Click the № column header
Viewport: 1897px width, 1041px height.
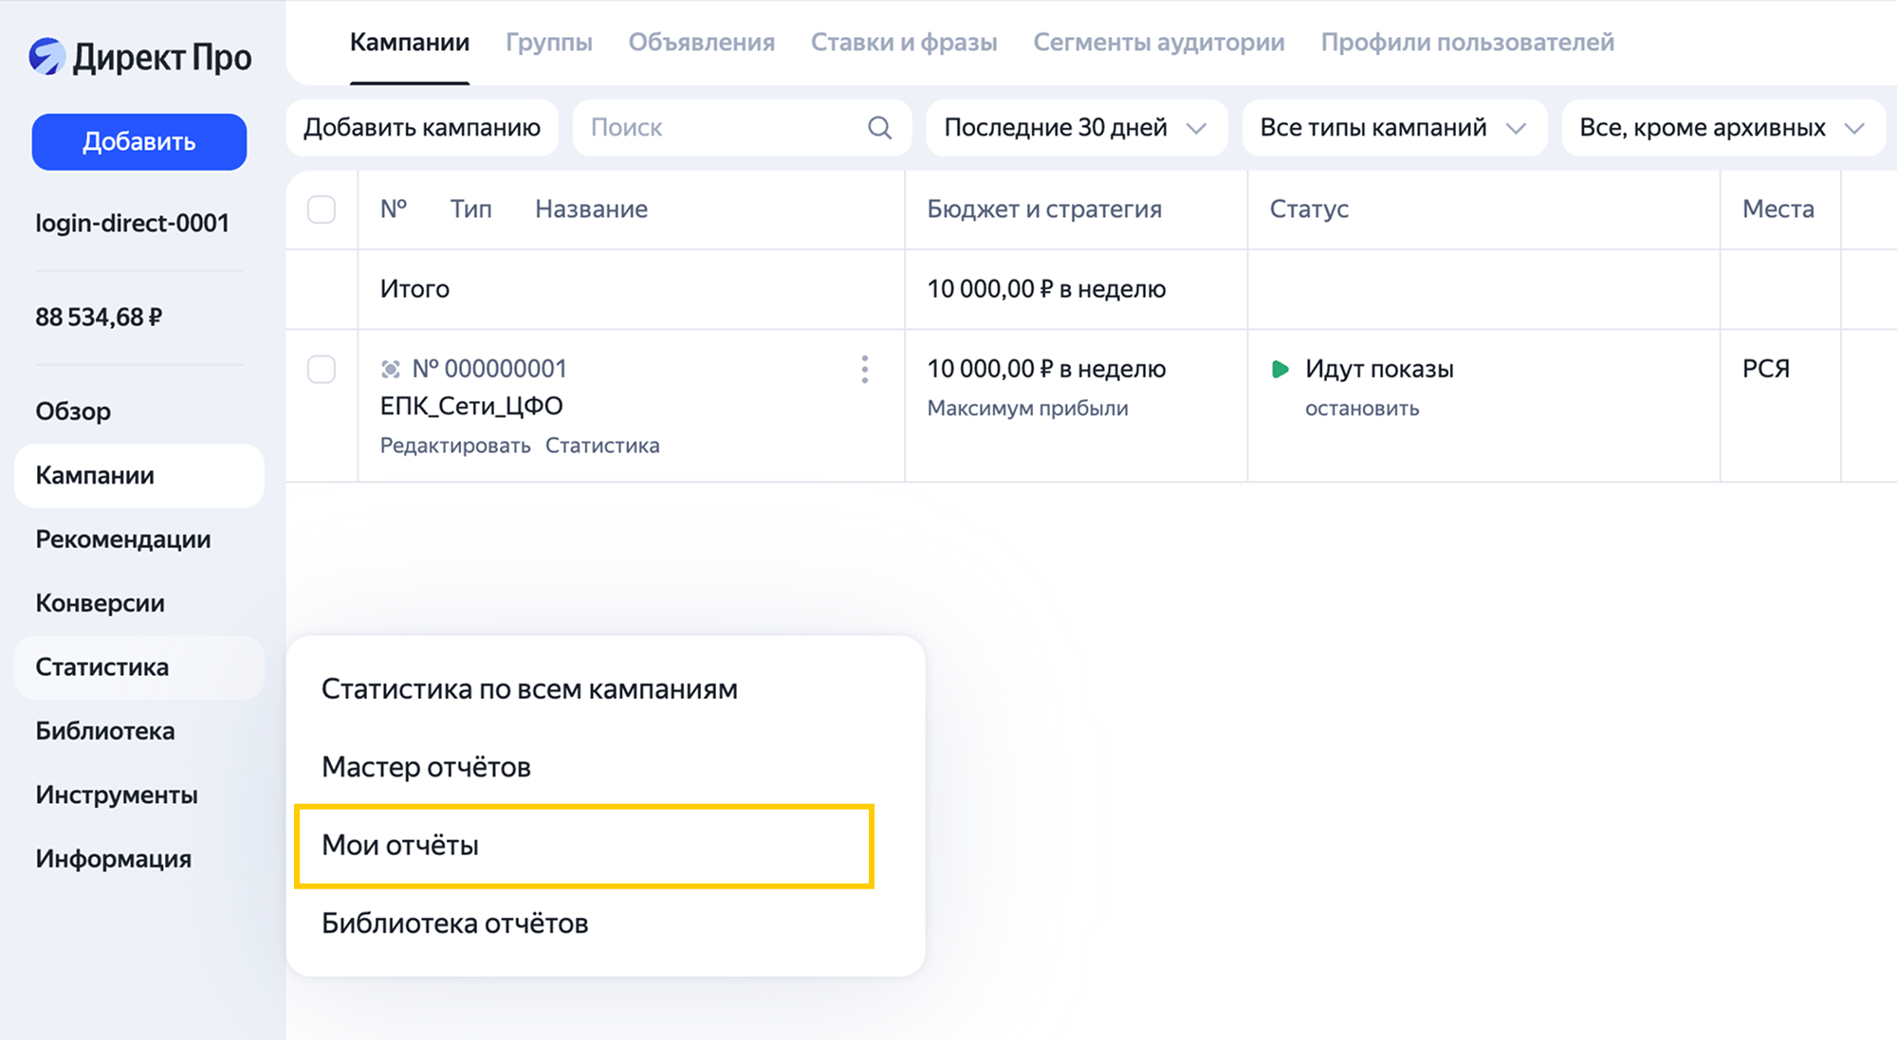pos(394,209)
